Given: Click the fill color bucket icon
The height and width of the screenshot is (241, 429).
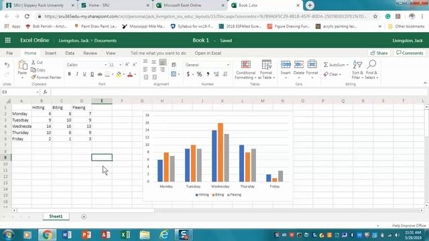Looking at the screenshot, I should 119,74.
